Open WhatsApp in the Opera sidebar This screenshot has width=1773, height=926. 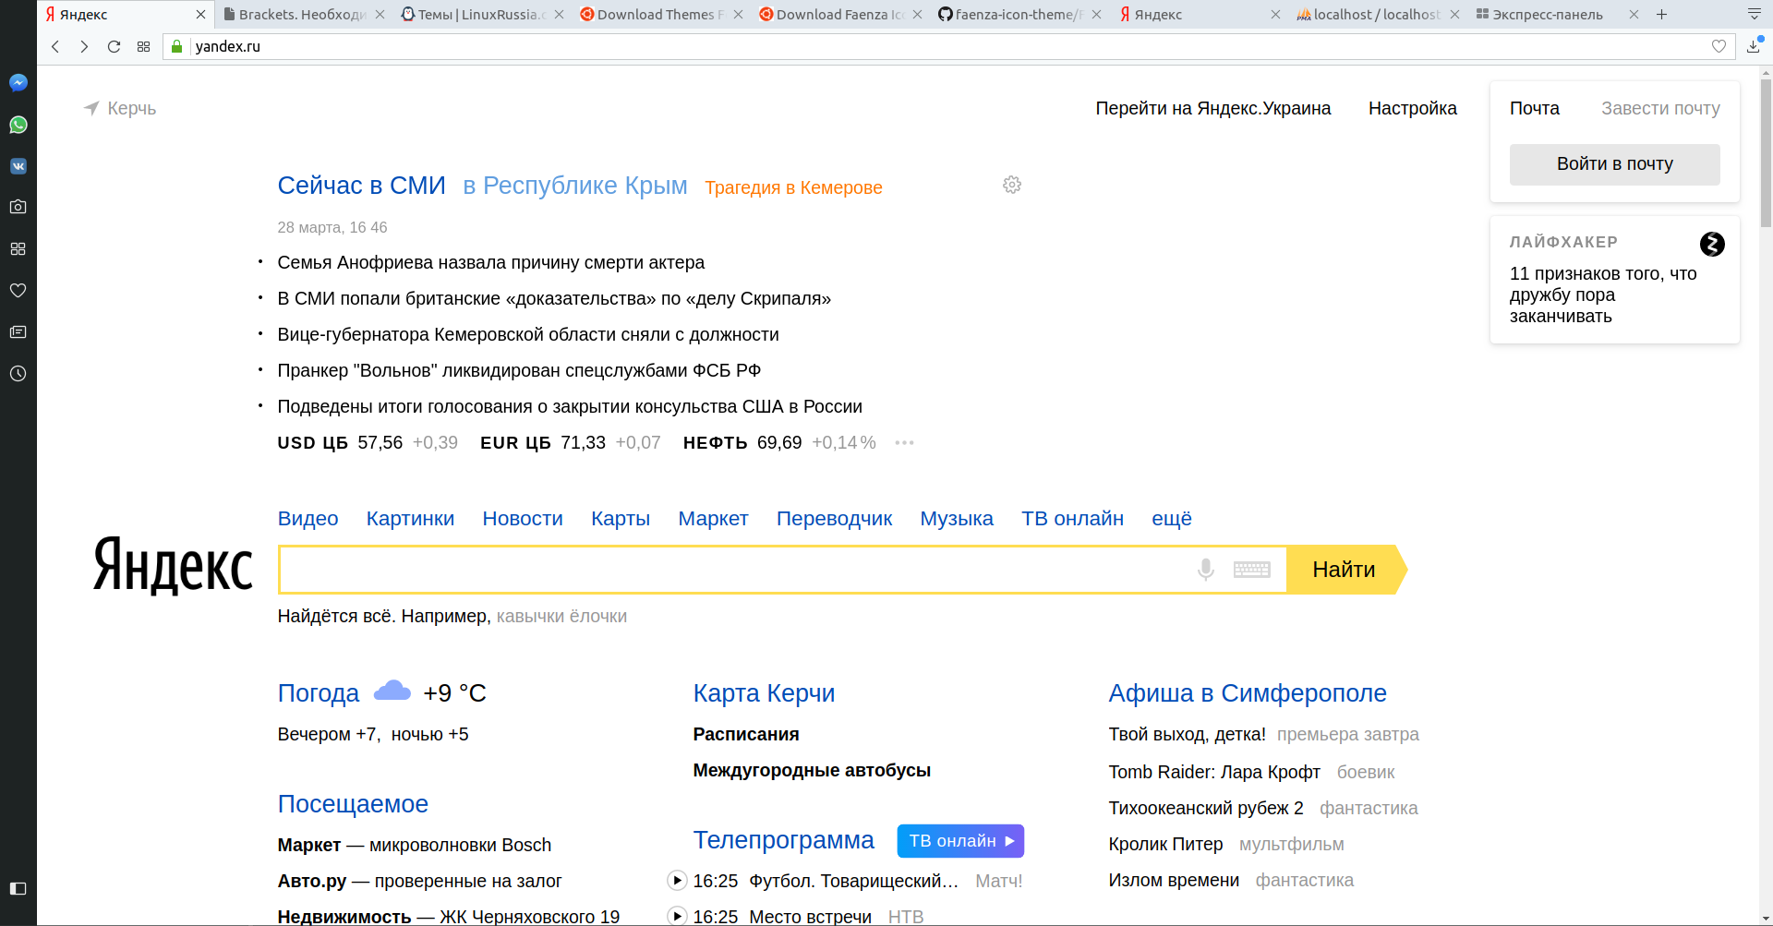(x=18, y=125)
